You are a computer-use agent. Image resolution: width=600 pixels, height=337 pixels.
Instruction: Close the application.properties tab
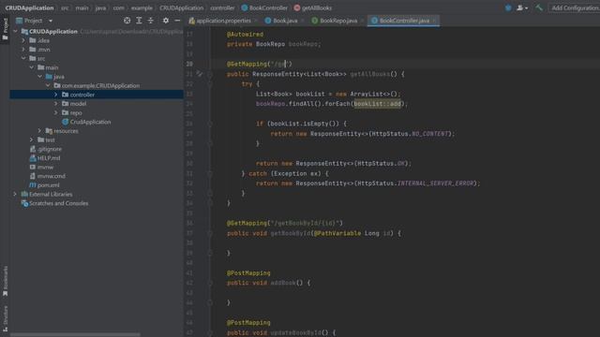tap(256, 21)
